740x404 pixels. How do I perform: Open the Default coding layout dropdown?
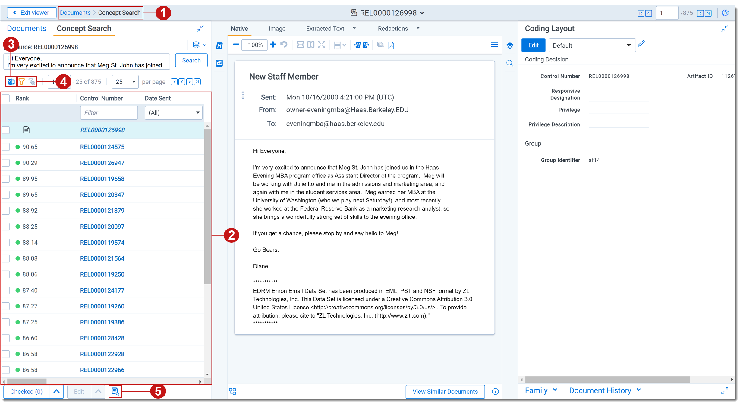(x=592, y=45)
